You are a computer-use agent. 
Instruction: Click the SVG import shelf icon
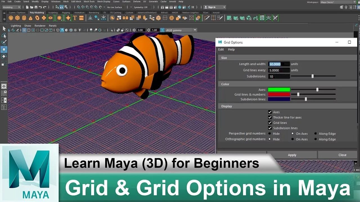click(81, 18)
